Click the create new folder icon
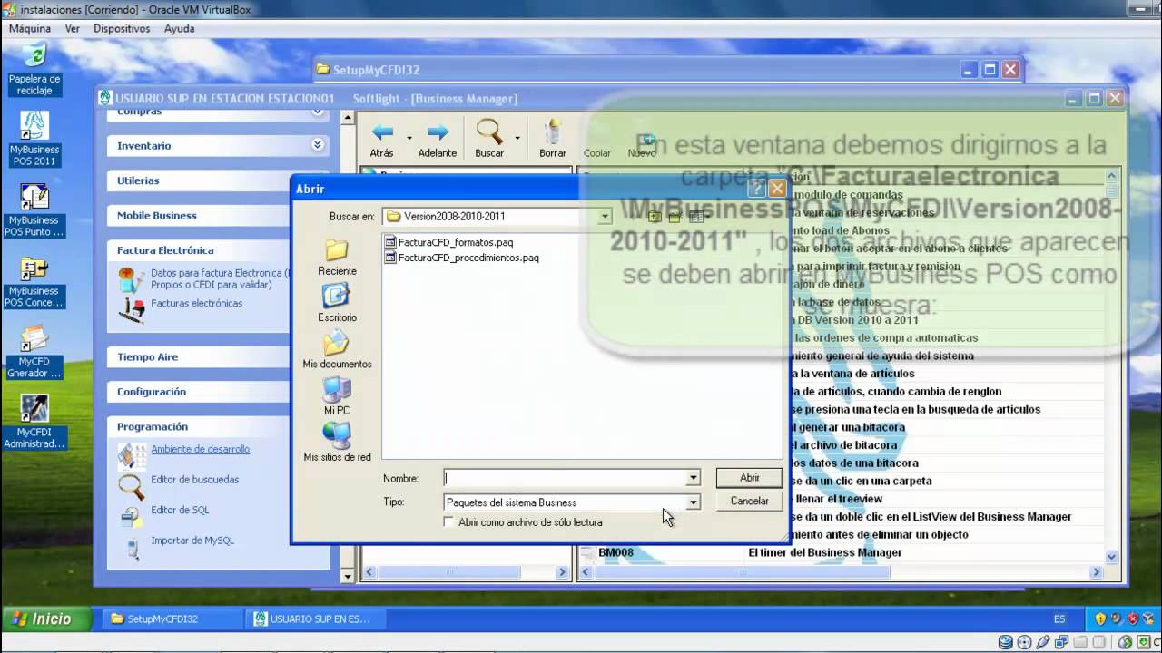Screen dimensions: 1162x653 675,216
